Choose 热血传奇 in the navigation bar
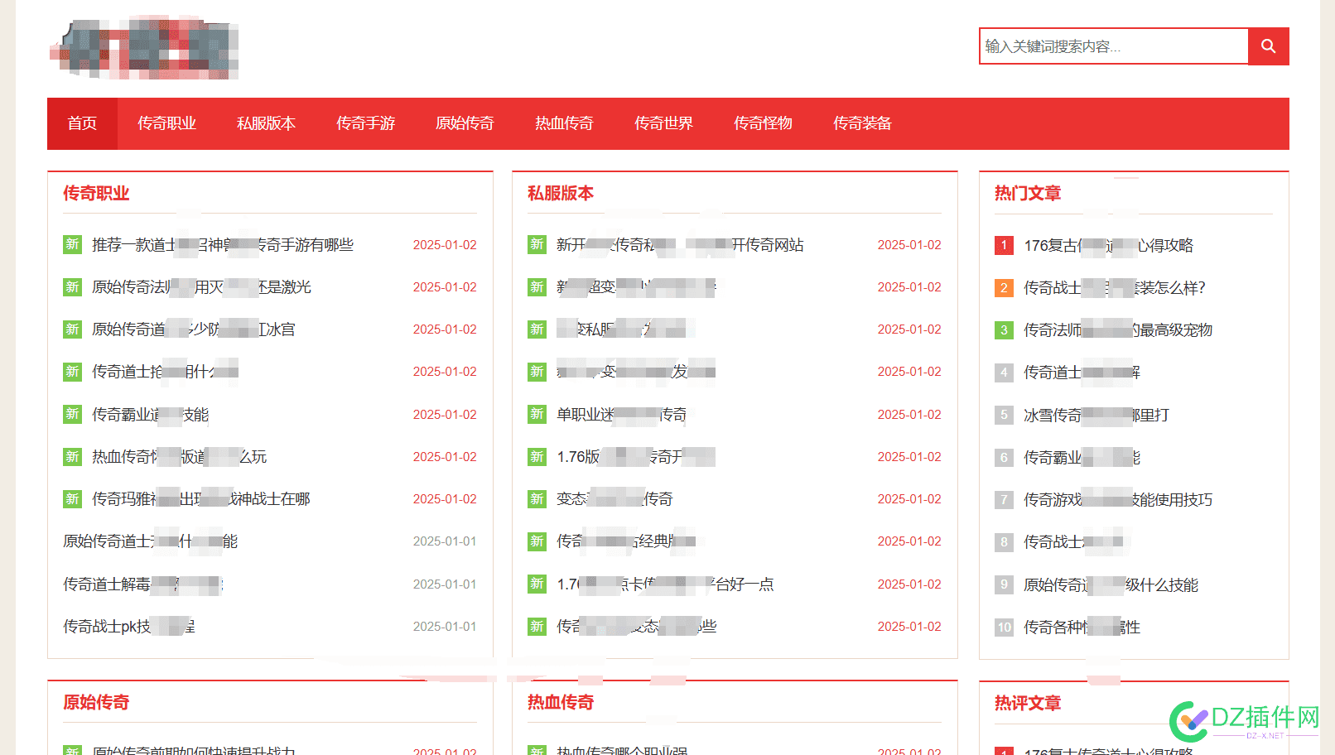 564,123
